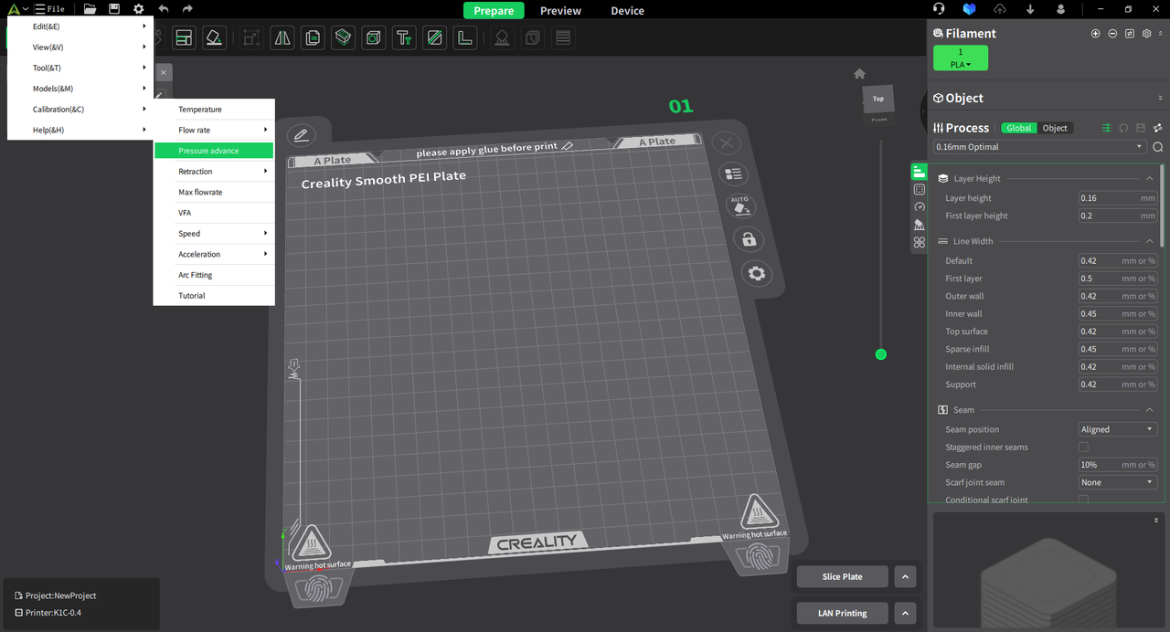Open the Scarf joint seam dropdown
The height and width of the screenshot is (632, 1170).
(x=1118, y=482)
